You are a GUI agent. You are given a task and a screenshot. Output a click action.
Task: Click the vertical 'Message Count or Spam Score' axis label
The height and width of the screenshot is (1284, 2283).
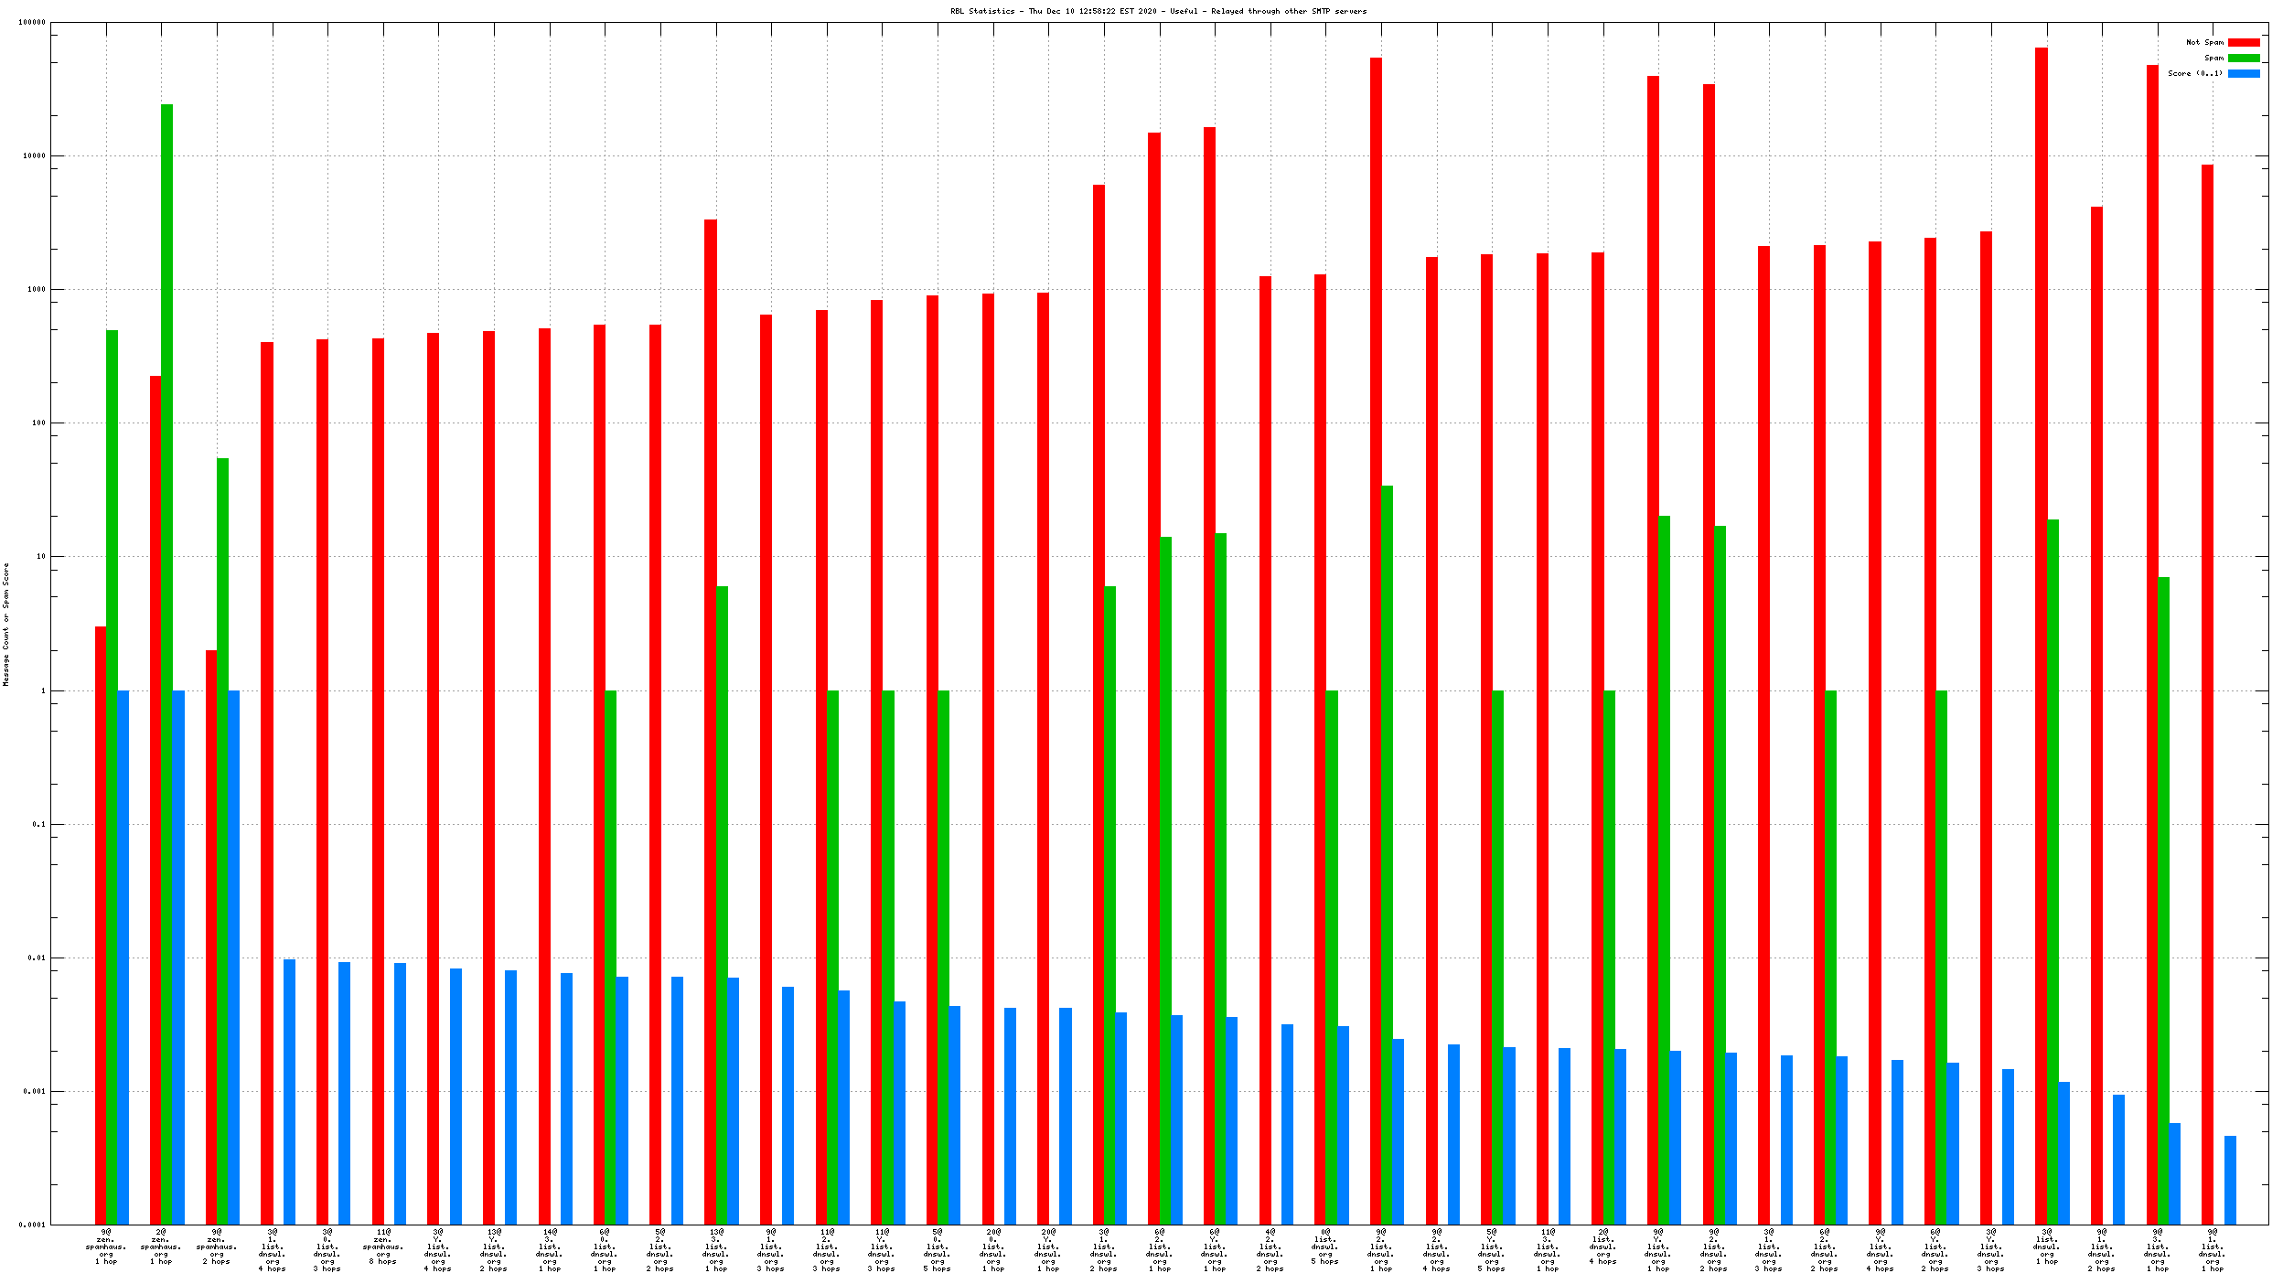(5, 624)
